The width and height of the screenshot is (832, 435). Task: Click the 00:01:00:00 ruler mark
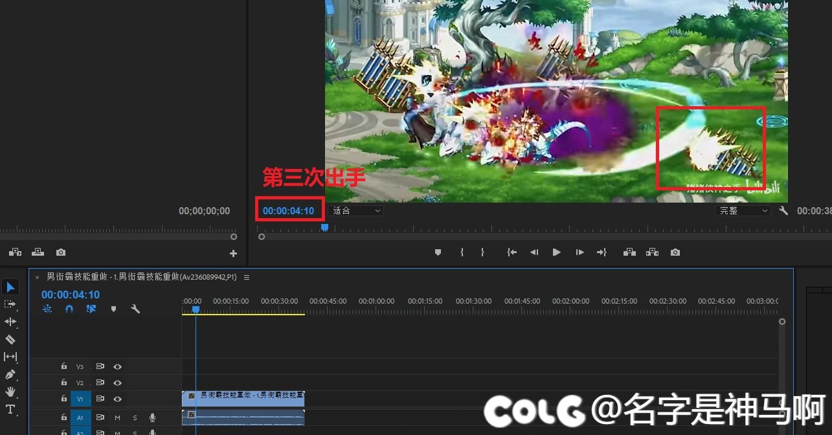(376, 301)
